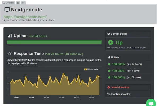Viewport: 159px width, 106px height.
Task: Click the green badge for last 7 days
Action: pyautogui.click(x=109, y=71)
